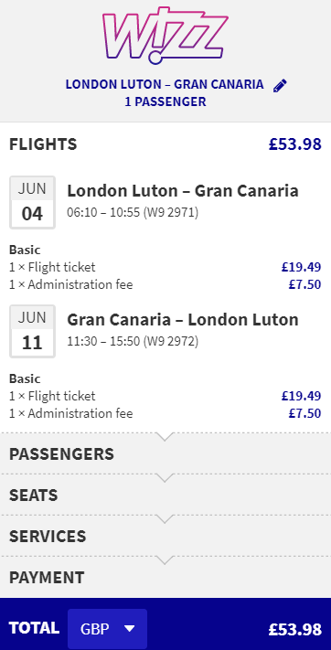Click the total price £53.98 in footer
331x650 pixels.
[x=295, y=629]
